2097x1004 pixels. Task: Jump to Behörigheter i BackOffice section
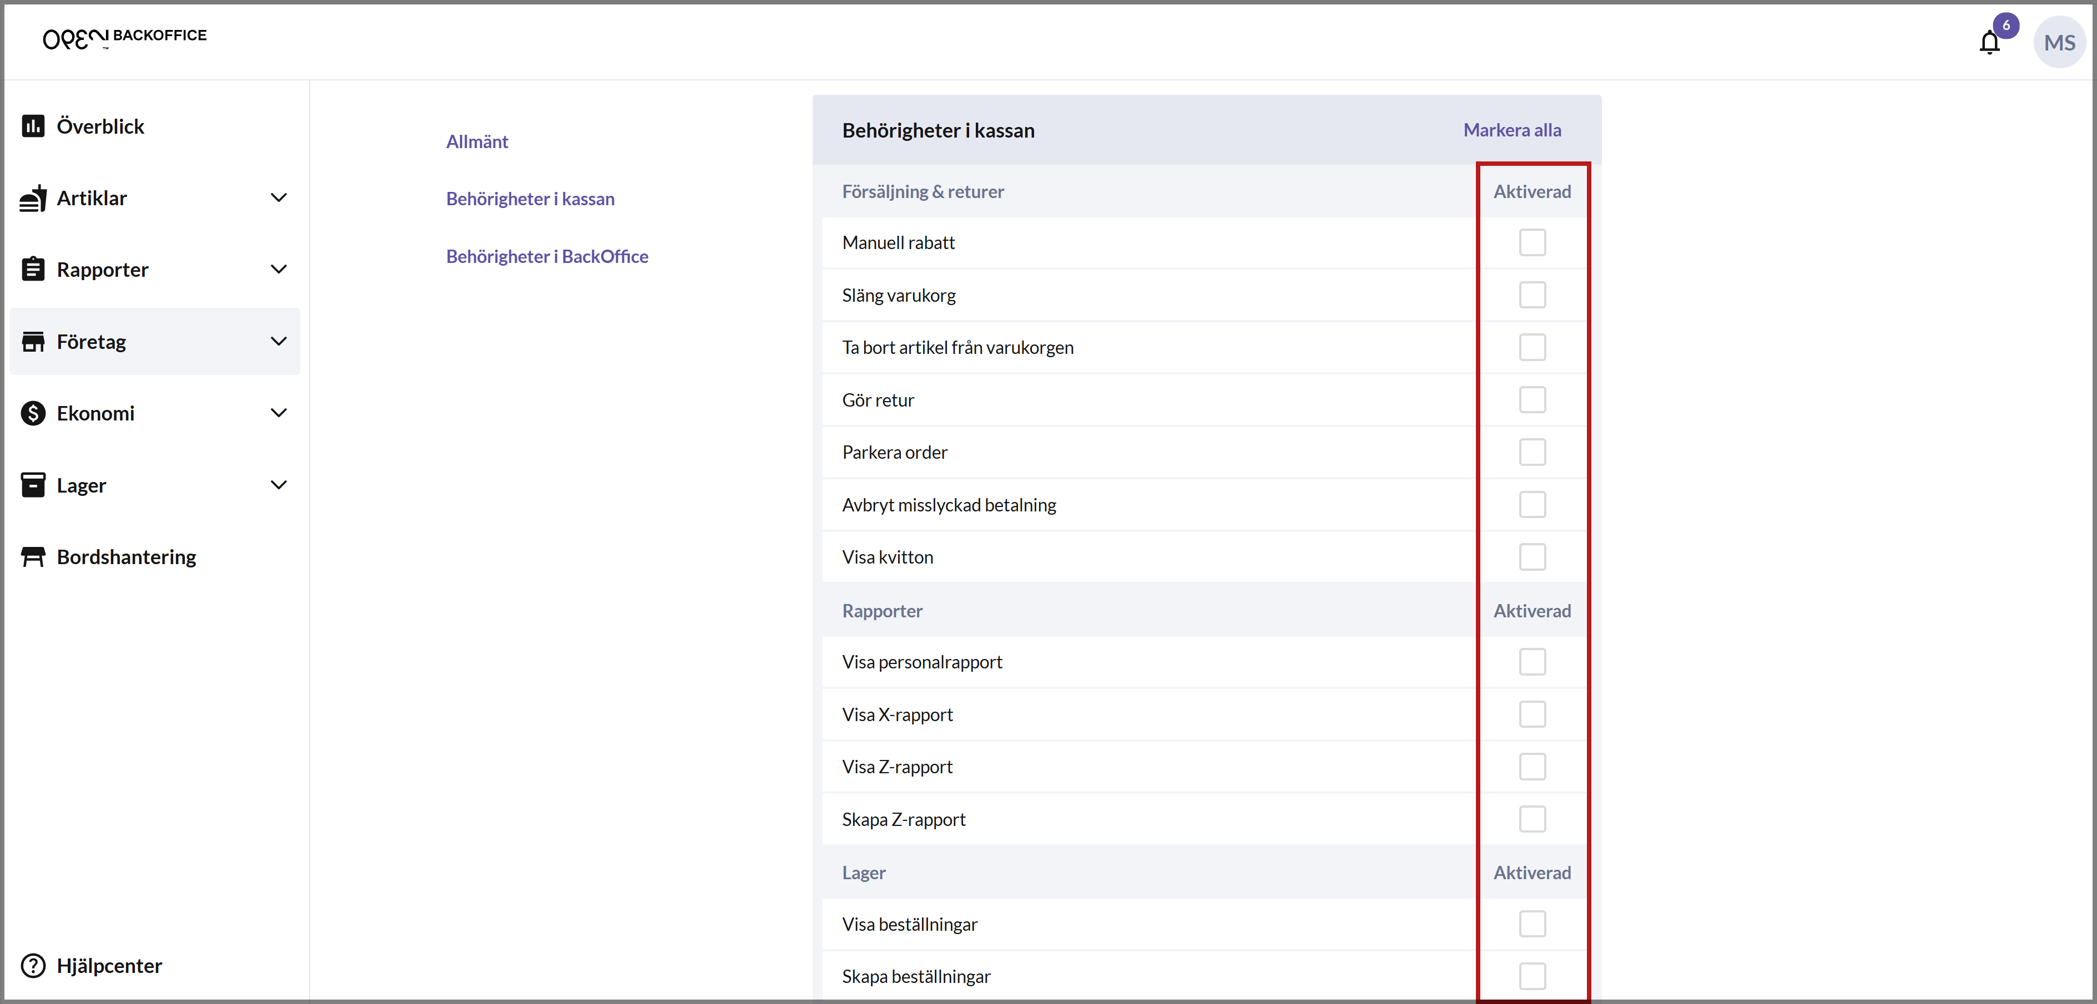(547, 256)
